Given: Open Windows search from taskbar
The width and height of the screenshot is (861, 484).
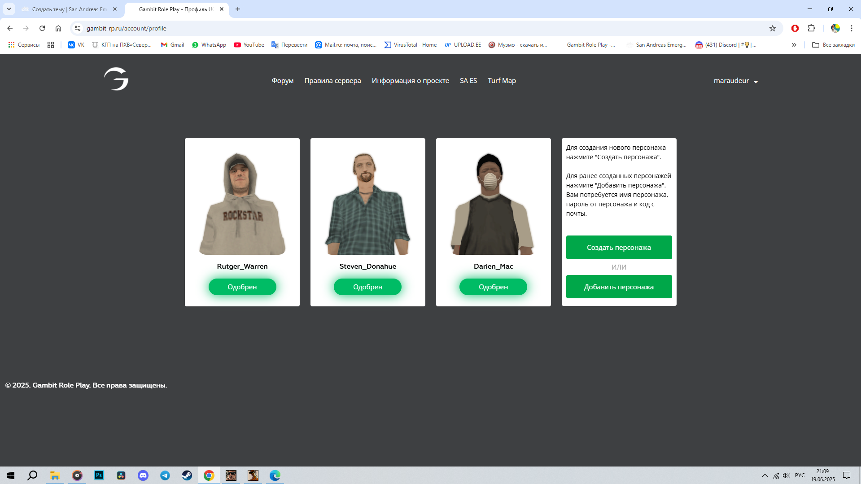Looking at the screenshot, I should [32, 475].
